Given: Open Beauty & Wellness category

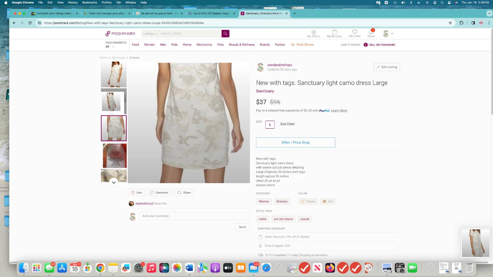Looking at the screenshot, I should (242, 45).
